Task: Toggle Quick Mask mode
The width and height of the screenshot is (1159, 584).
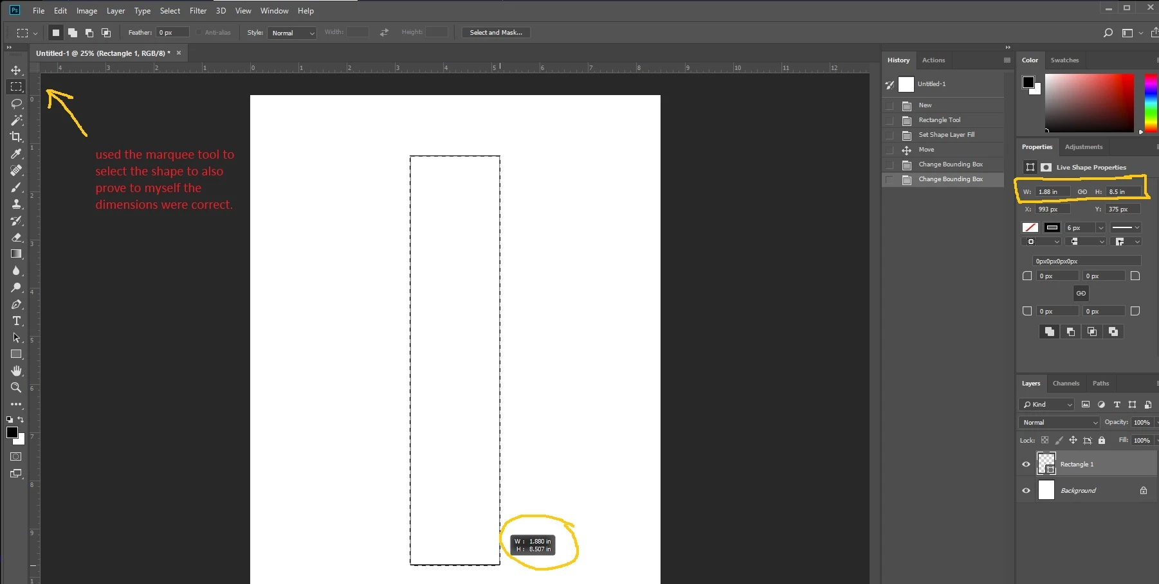Action: pyautogui.click(x=16, y=457)
